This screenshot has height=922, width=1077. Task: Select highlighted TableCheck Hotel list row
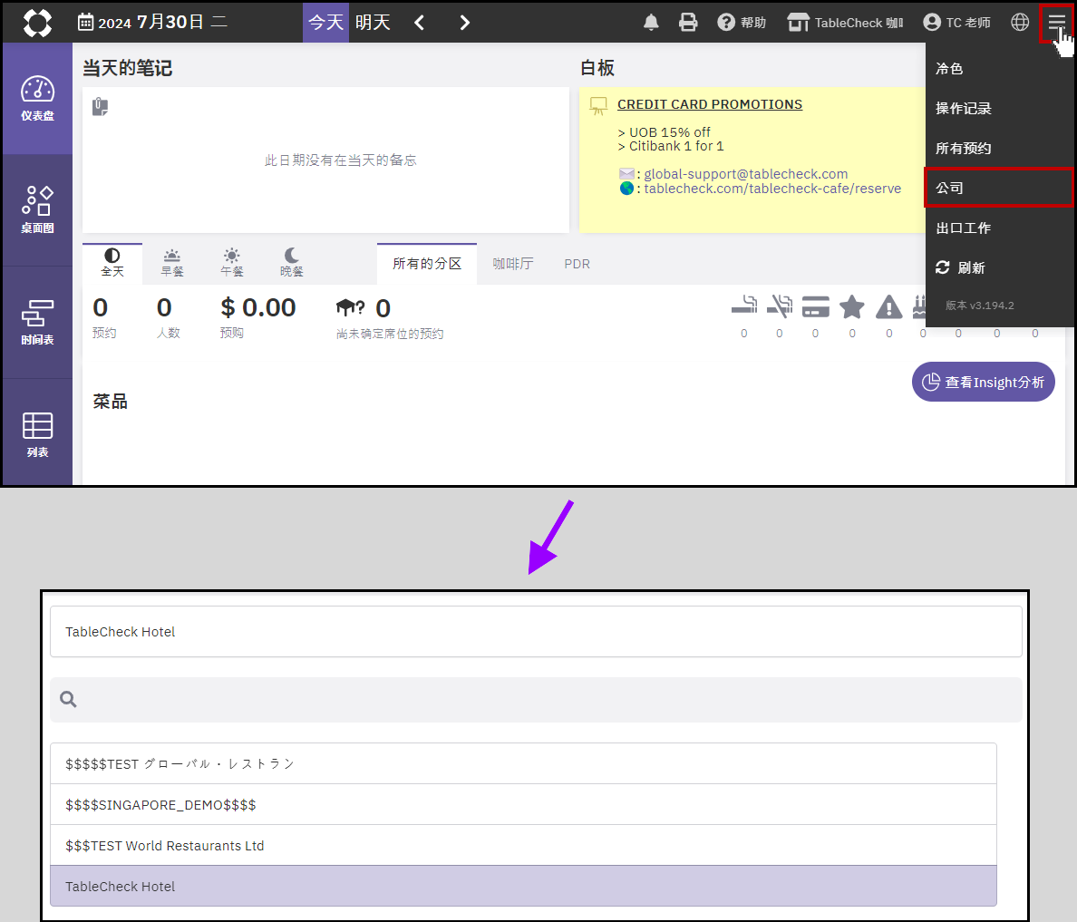pos(523,887)
